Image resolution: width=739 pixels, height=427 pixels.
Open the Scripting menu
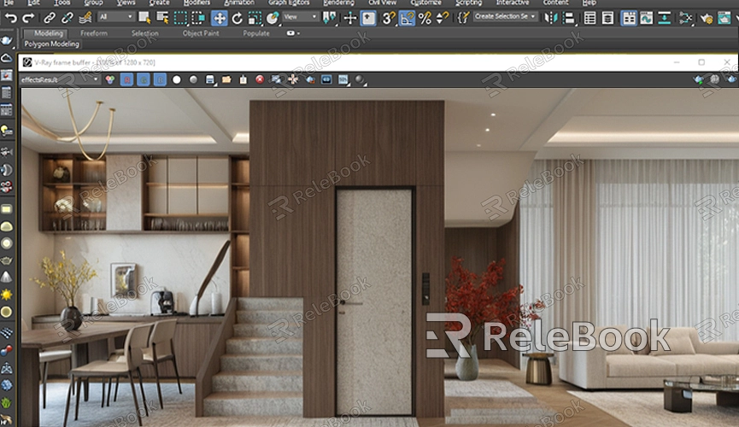[469, 3]
